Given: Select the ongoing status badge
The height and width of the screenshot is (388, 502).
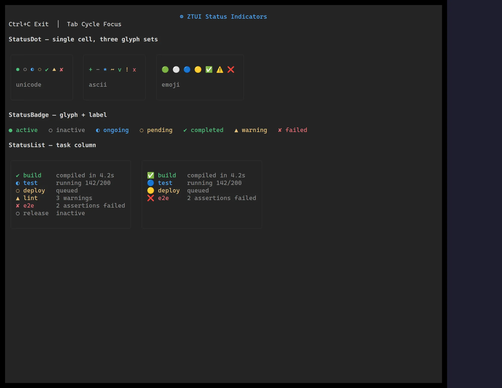Looking at the screenshot, I should 112,130.
